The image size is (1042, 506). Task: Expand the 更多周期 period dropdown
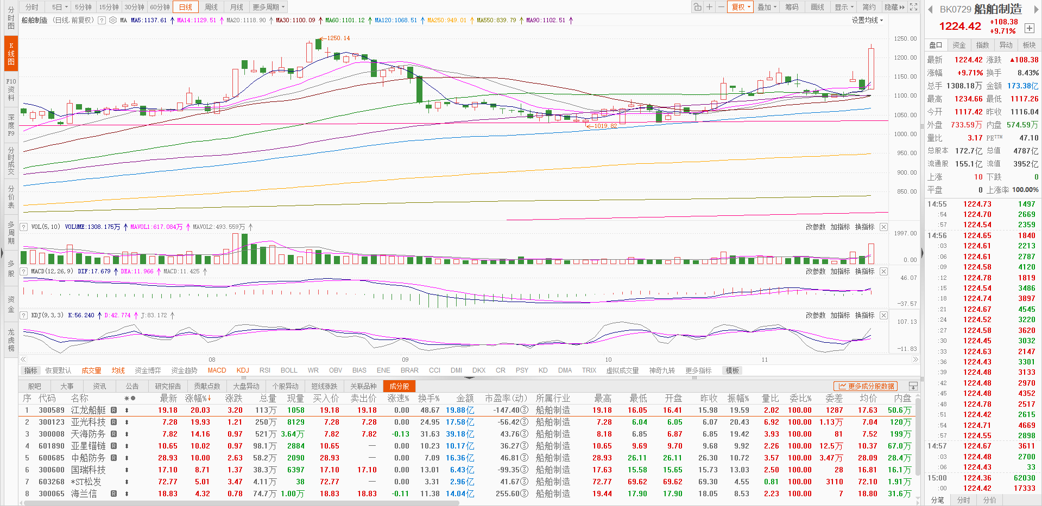click(x=268, y=7)
